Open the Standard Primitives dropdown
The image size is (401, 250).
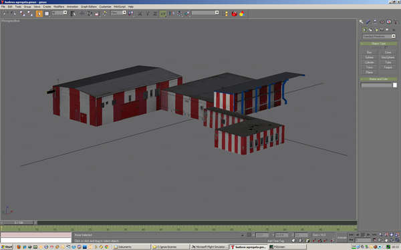[379, 36]
